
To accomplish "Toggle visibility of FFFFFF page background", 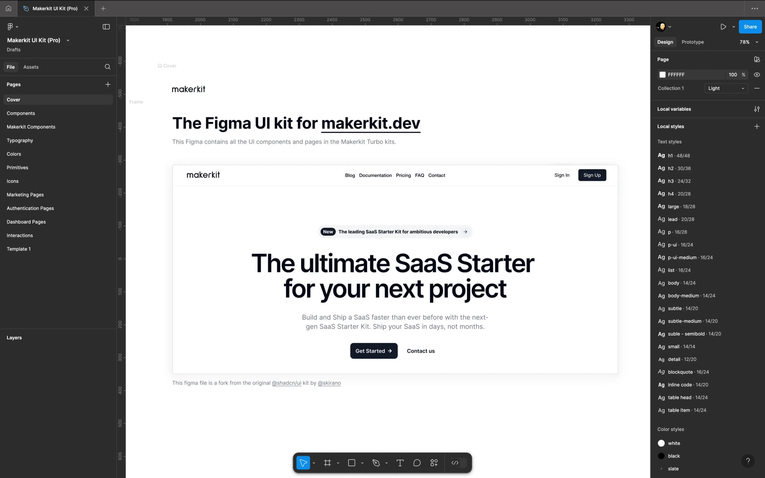I will [x=757, y=74].
